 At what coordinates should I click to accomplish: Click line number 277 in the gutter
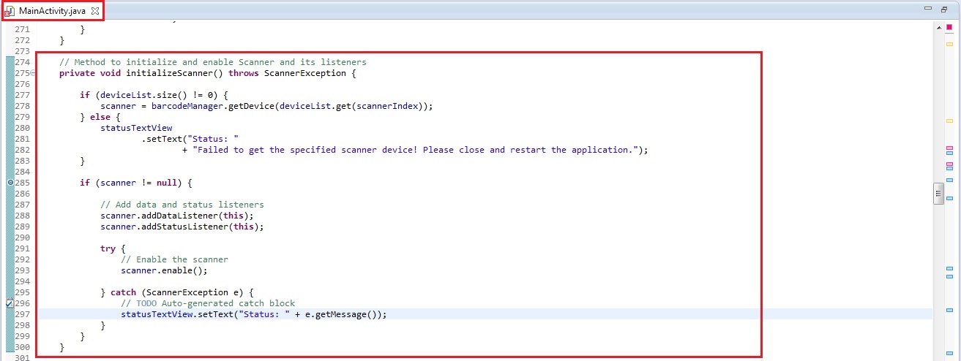[23, 95]
